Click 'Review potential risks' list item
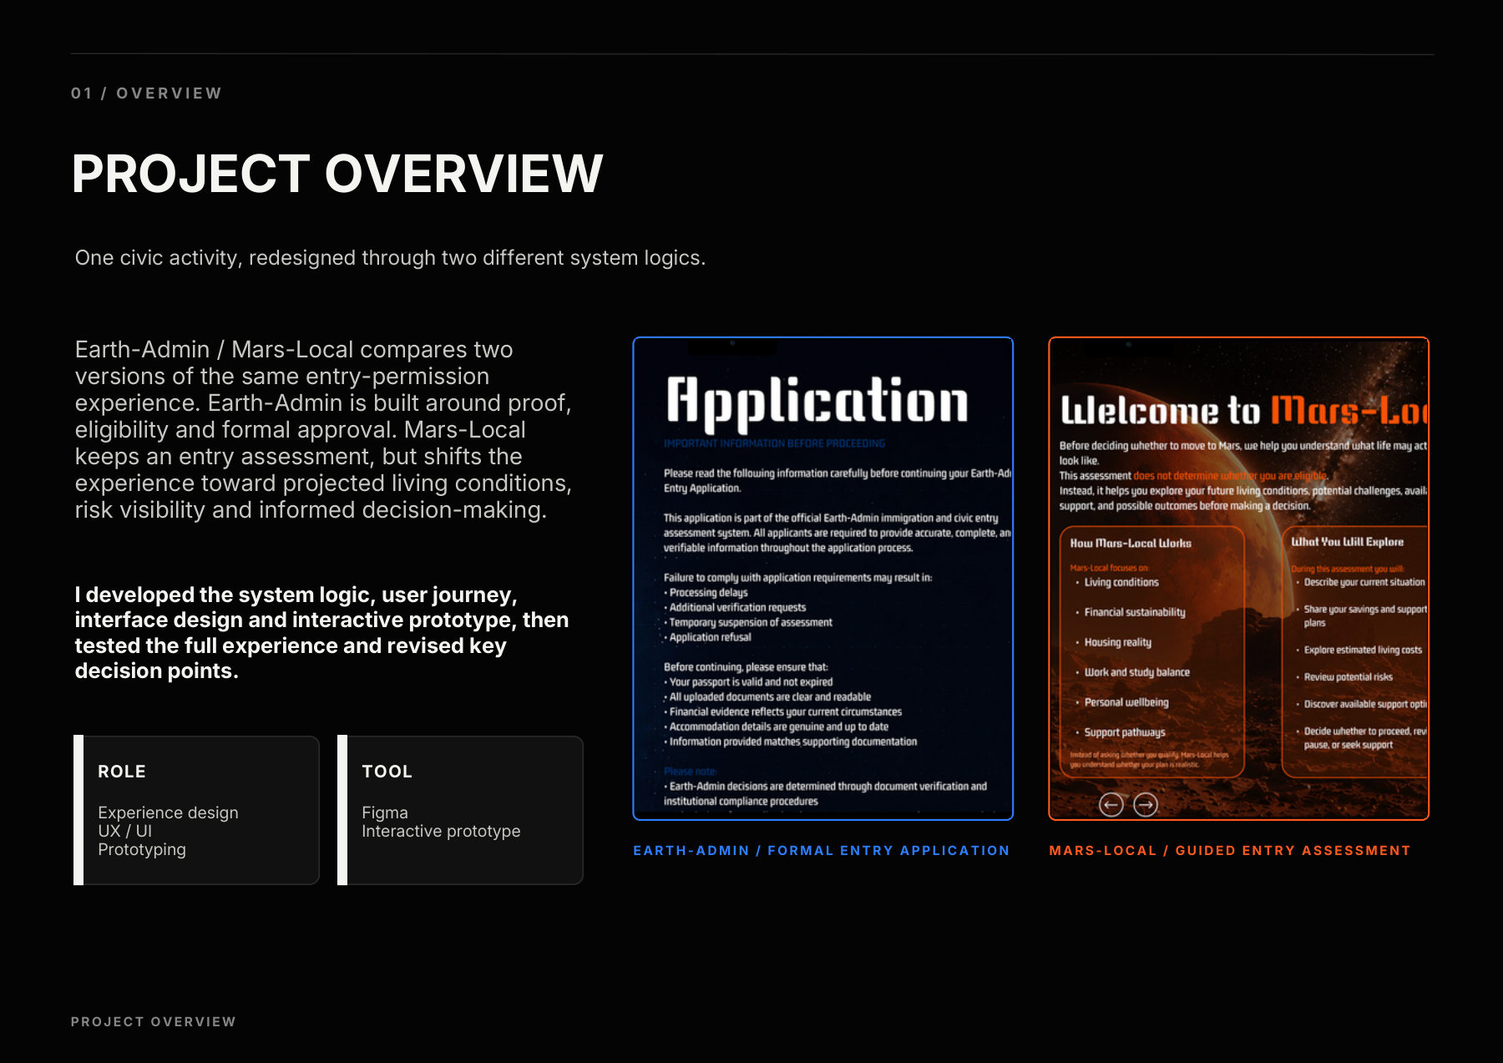 (x=1349, y=677)
